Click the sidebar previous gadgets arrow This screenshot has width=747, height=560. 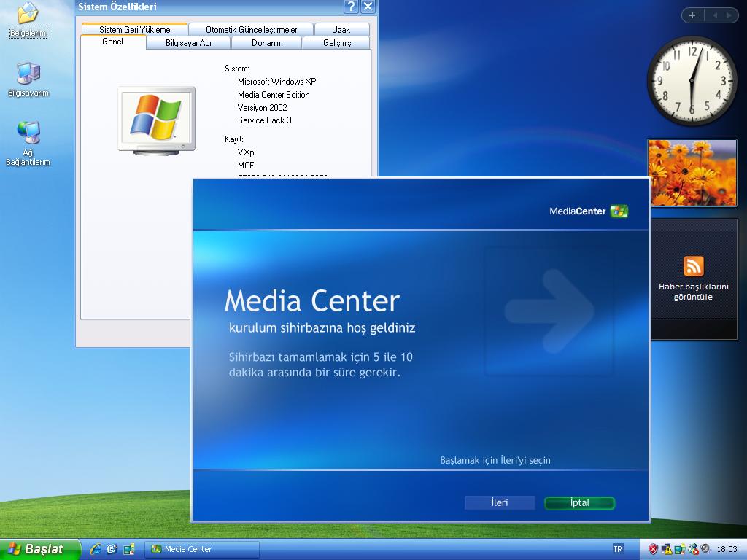click(715, 15)
